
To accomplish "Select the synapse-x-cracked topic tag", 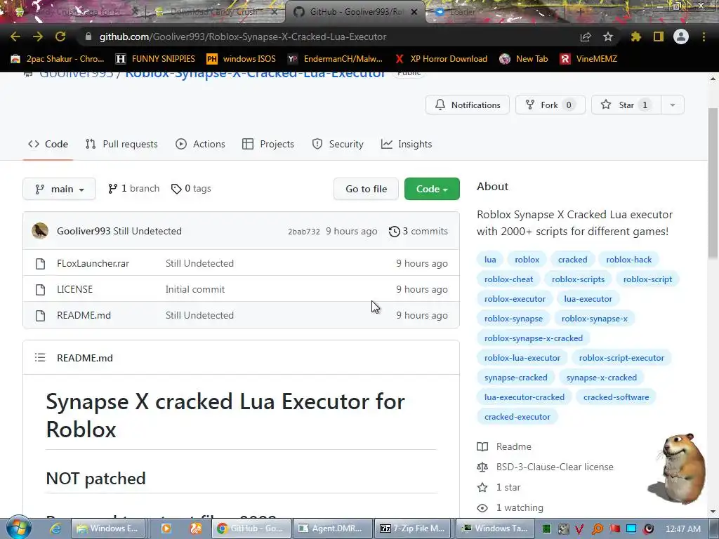I will point(601,378).
